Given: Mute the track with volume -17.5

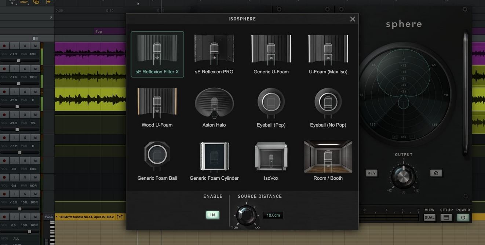Looking at the screenshot, I should point(35,69).
